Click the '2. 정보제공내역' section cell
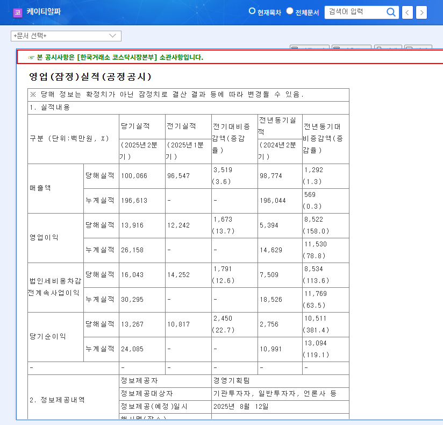This screenshot has height=425, width=443. click(x=56, y=400)
